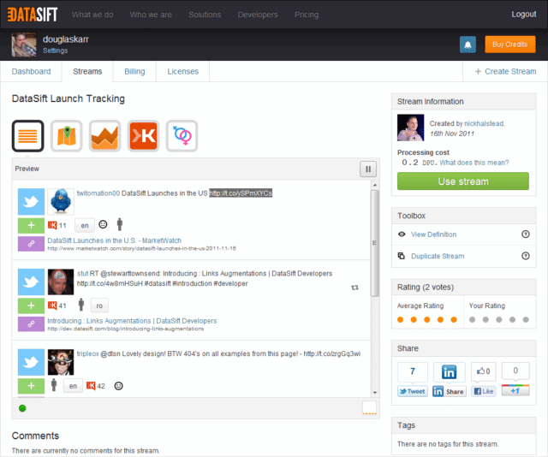Viewport: 548px width, 457px height.
Task: Click the retweet icon on stut tweet
Action: [354, 288]
